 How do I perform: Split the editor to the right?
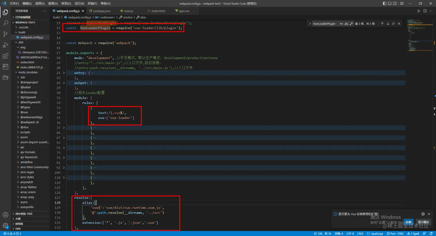(x=425, y=11)
